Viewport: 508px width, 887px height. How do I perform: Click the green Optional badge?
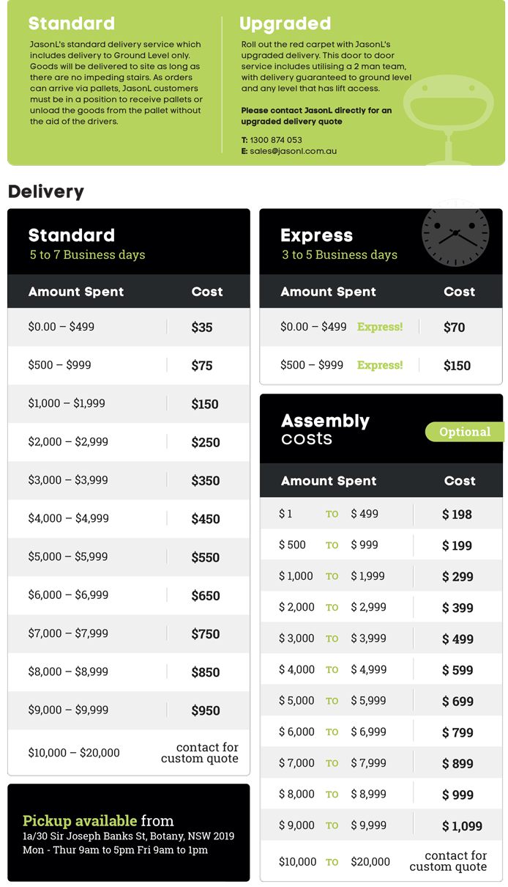coord(464,432)
